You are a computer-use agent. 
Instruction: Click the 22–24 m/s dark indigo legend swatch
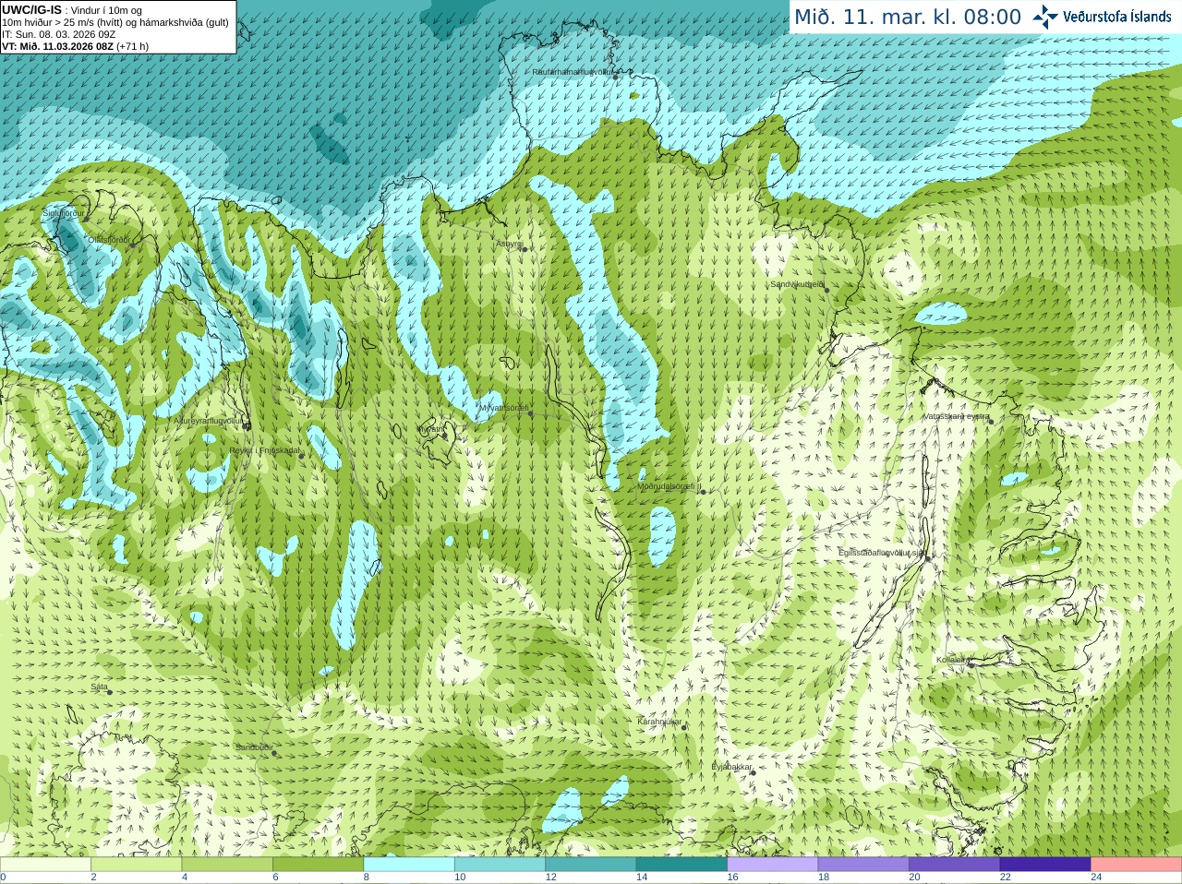(x=1045, y=864)
